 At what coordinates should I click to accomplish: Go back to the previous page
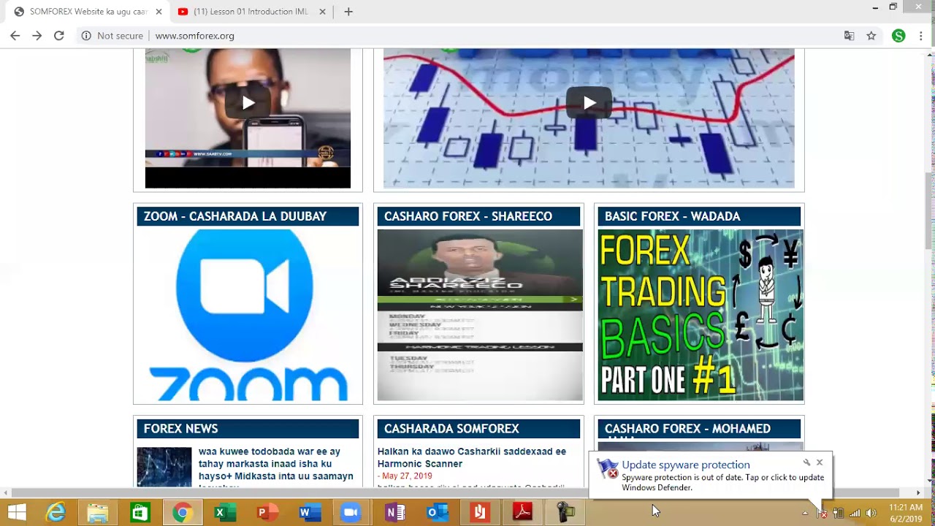(x=15, y=35)
